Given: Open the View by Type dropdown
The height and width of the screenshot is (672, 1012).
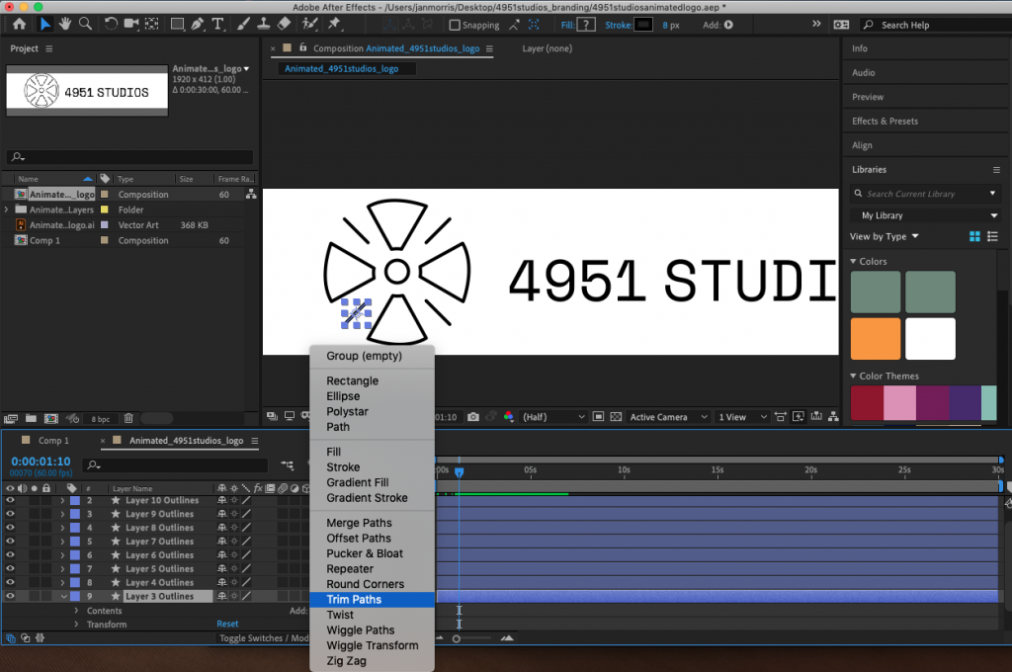Looking at the screenshot, I should pos(884,237).
